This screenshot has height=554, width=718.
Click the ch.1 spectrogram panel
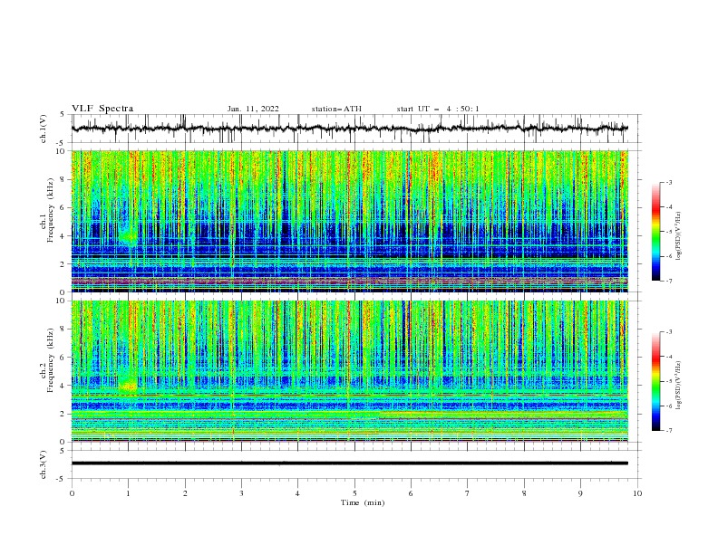pos(350,221)
